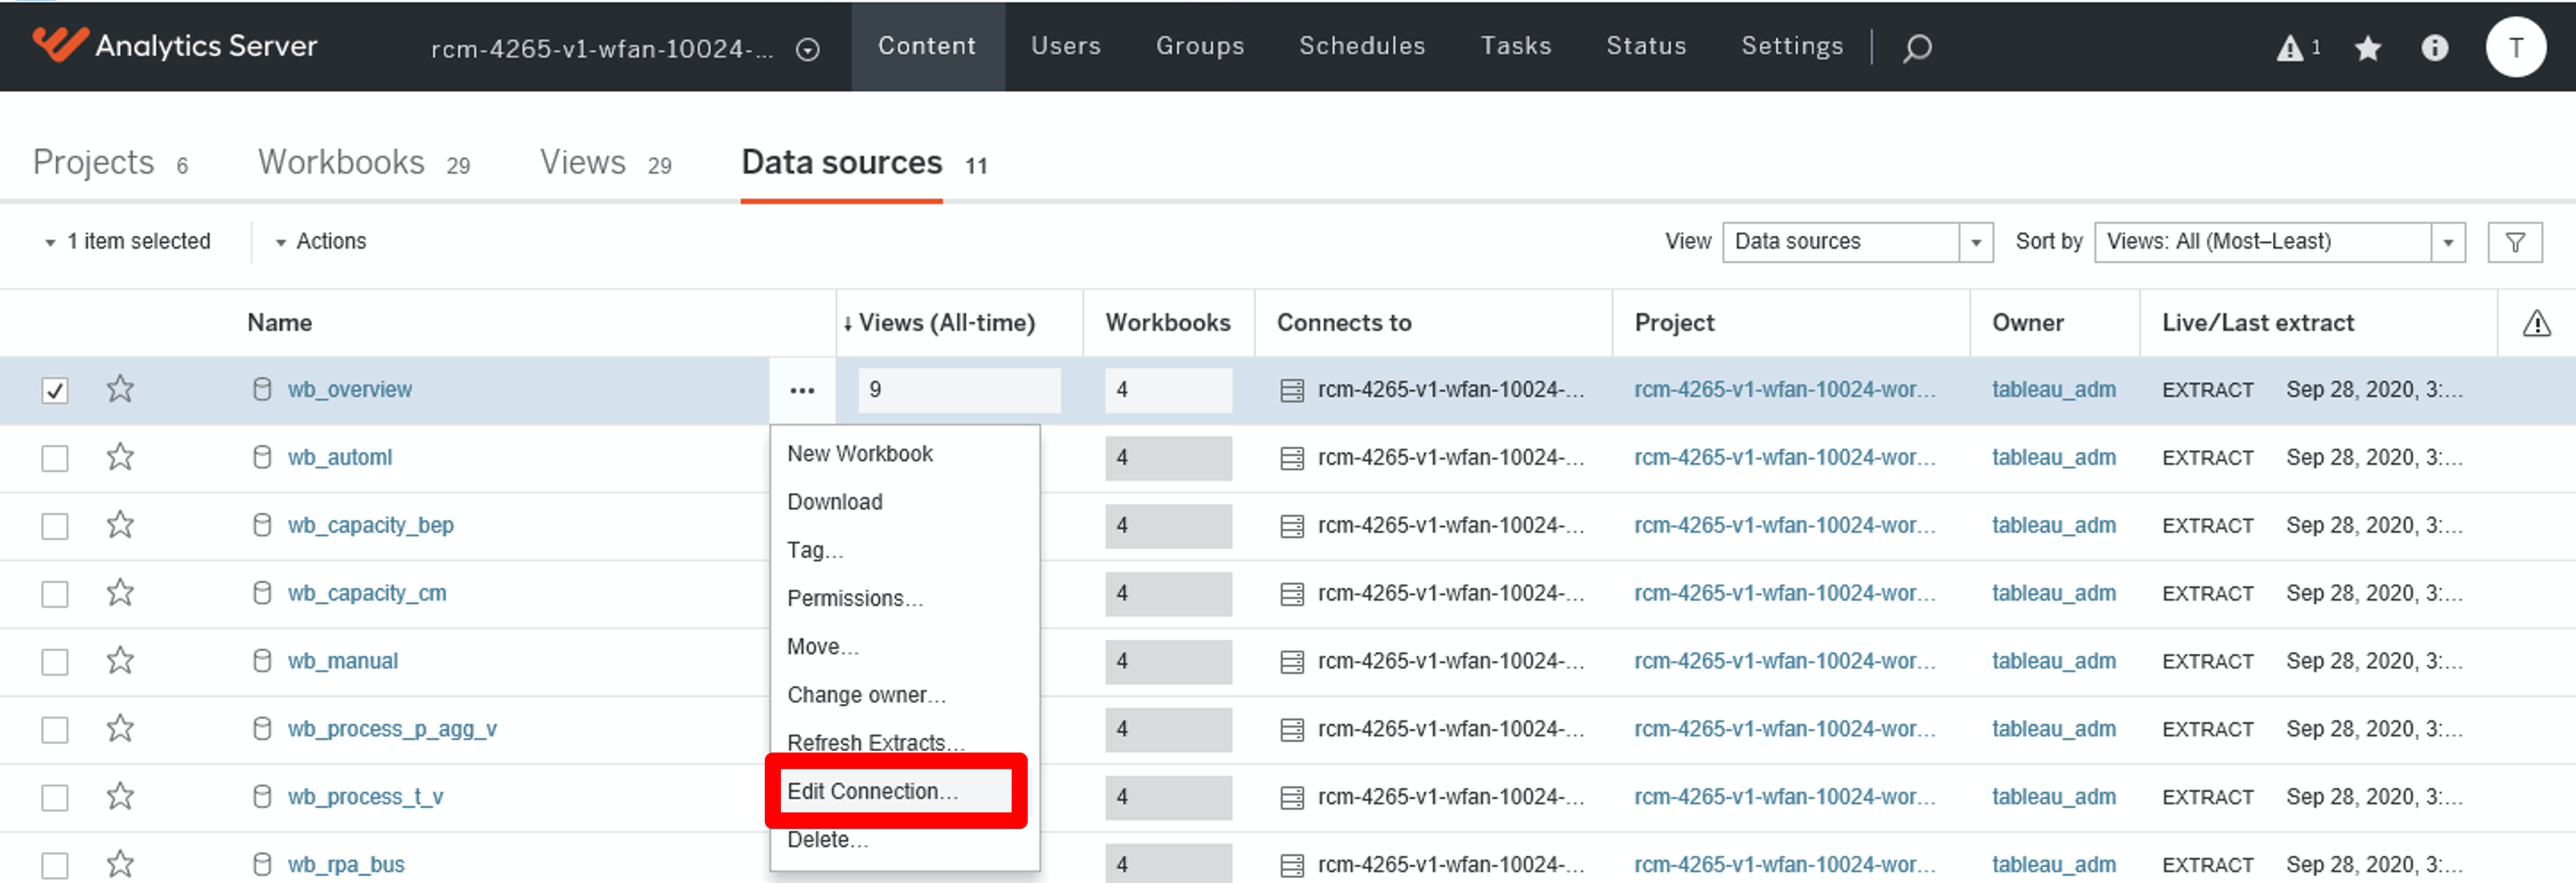2576x883 pixels.
Task: Open the wb_overview data source link
Action: tap(349, 390)
